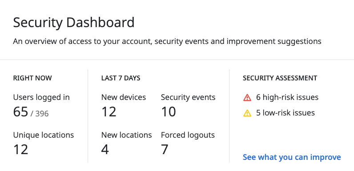Click the New devices count 12
Viewport: 354px width, 171px height.
coord(109,111)
